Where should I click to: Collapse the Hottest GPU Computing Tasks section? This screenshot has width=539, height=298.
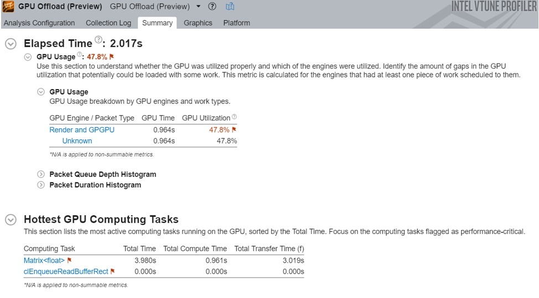click(x=11, y=219)
